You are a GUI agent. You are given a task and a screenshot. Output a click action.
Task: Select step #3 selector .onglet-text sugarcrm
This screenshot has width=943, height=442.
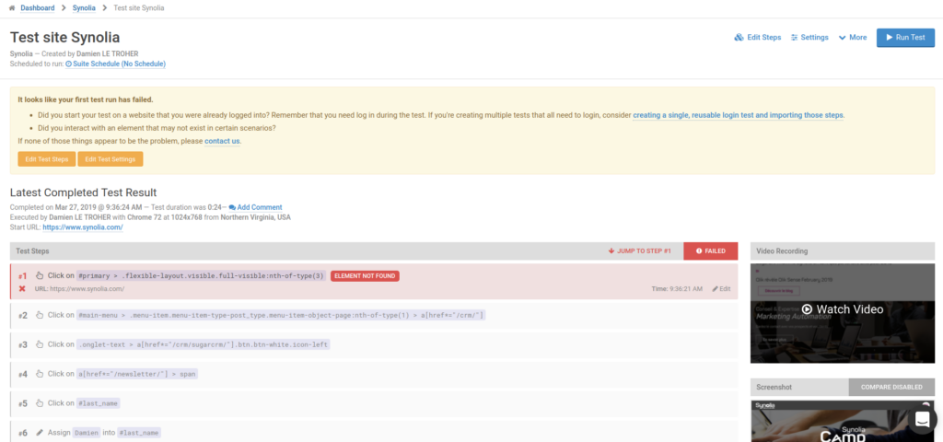[x=204, y=344]
